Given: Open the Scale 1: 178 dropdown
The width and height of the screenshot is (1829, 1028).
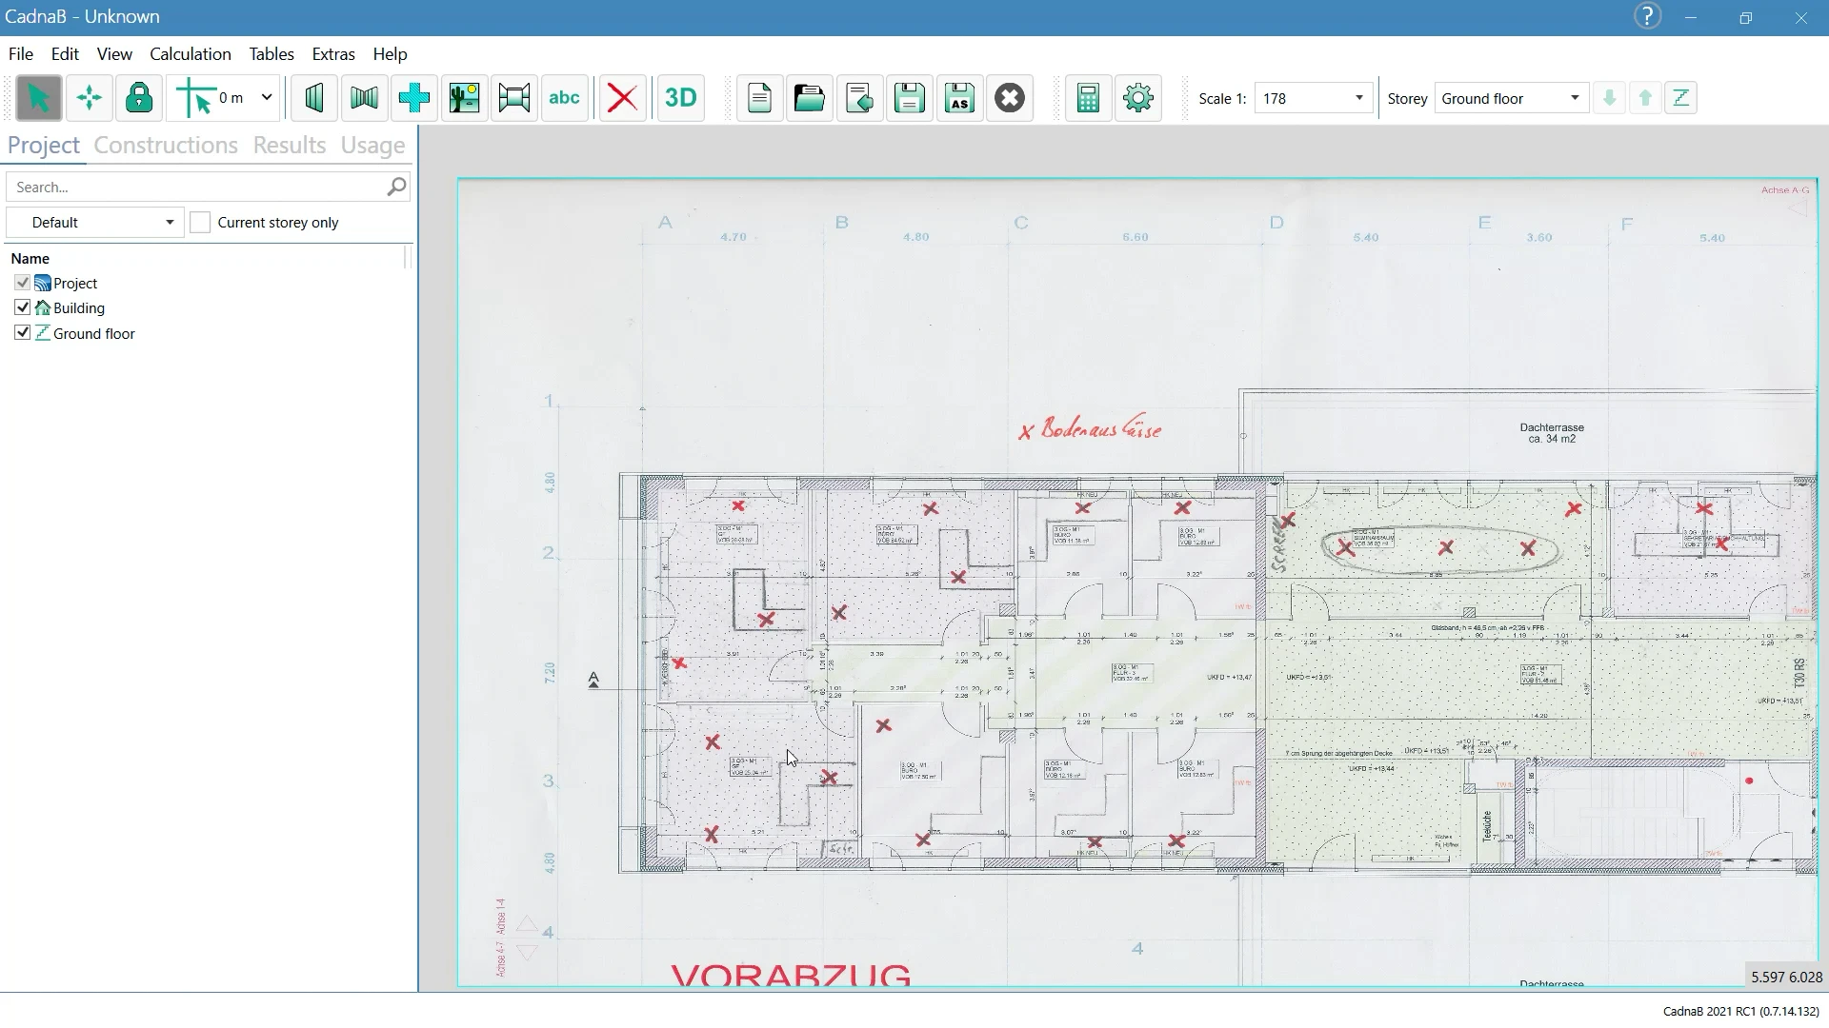Looking at the screenshot, I should (x=1315, y=98).
